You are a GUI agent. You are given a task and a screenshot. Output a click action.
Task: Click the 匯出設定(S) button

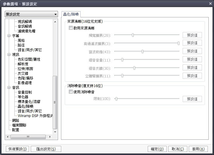click(x=46, y=149)
